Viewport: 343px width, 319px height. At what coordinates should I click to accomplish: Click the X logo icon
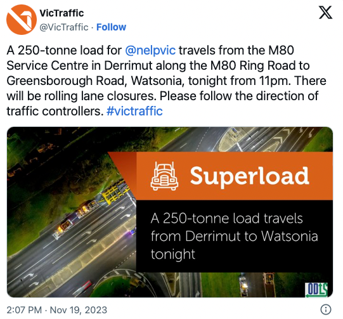click(x=325, y=13)
